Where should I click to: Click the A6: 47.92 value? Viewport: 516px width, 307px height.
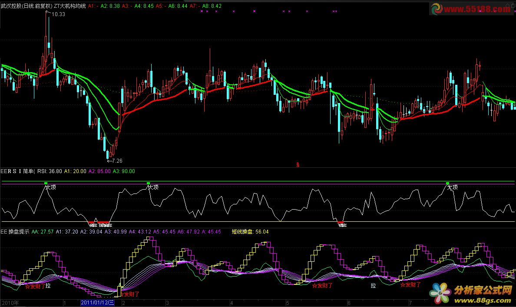[189, 232]
